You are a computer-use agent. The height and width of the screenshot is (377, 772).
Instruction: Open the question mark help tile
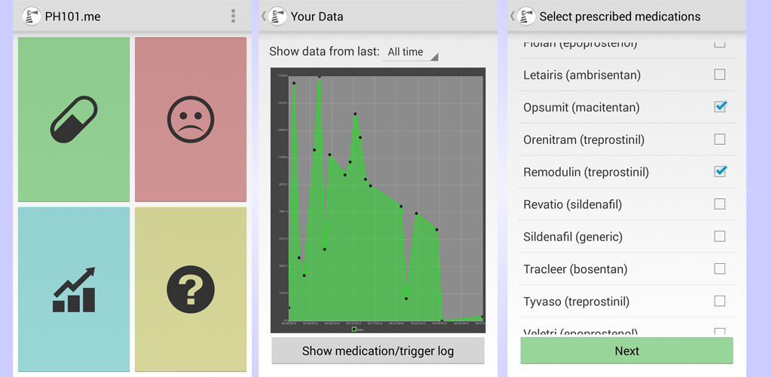pyautogui.click(x=191, y=289)
